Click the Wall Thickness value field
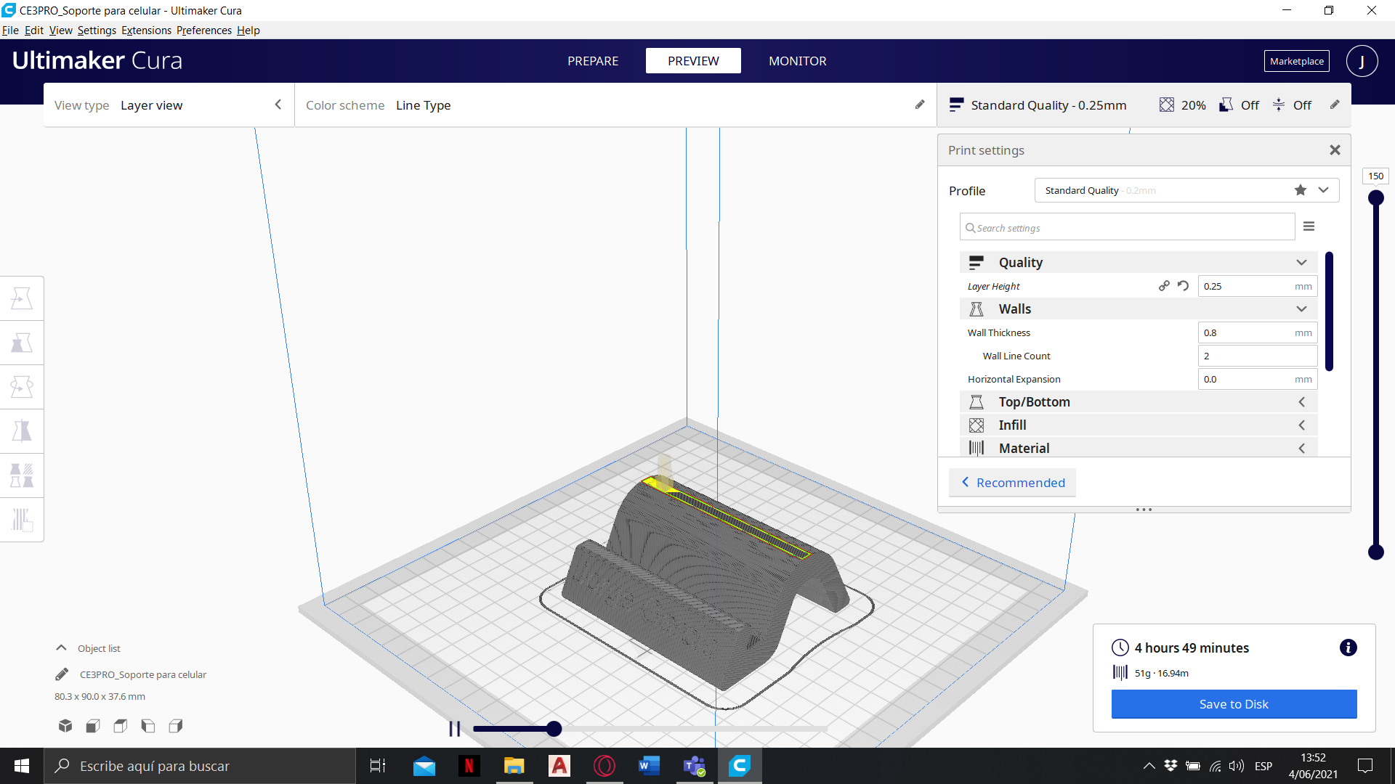The width and height of the screenshot is (1395, 784). [1257, 332]
